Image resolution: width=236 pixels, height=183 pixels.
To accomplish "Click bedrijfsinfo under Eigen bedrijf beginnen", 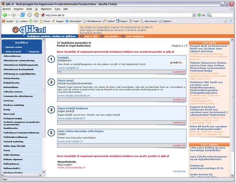I will 179,122.
